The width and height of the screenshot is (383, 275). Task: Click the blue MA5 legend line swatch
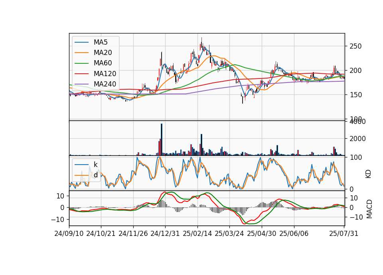point(81,42)
